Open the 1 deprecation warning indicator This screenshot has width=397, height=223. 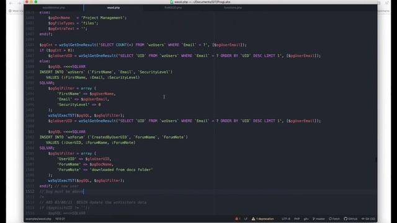pyautogui.click(x=262, y=219)
